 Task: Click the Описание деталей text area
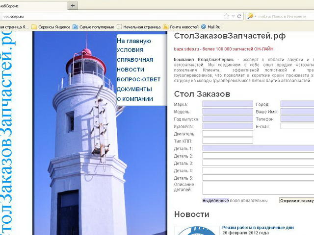click(x=259, y=188)
